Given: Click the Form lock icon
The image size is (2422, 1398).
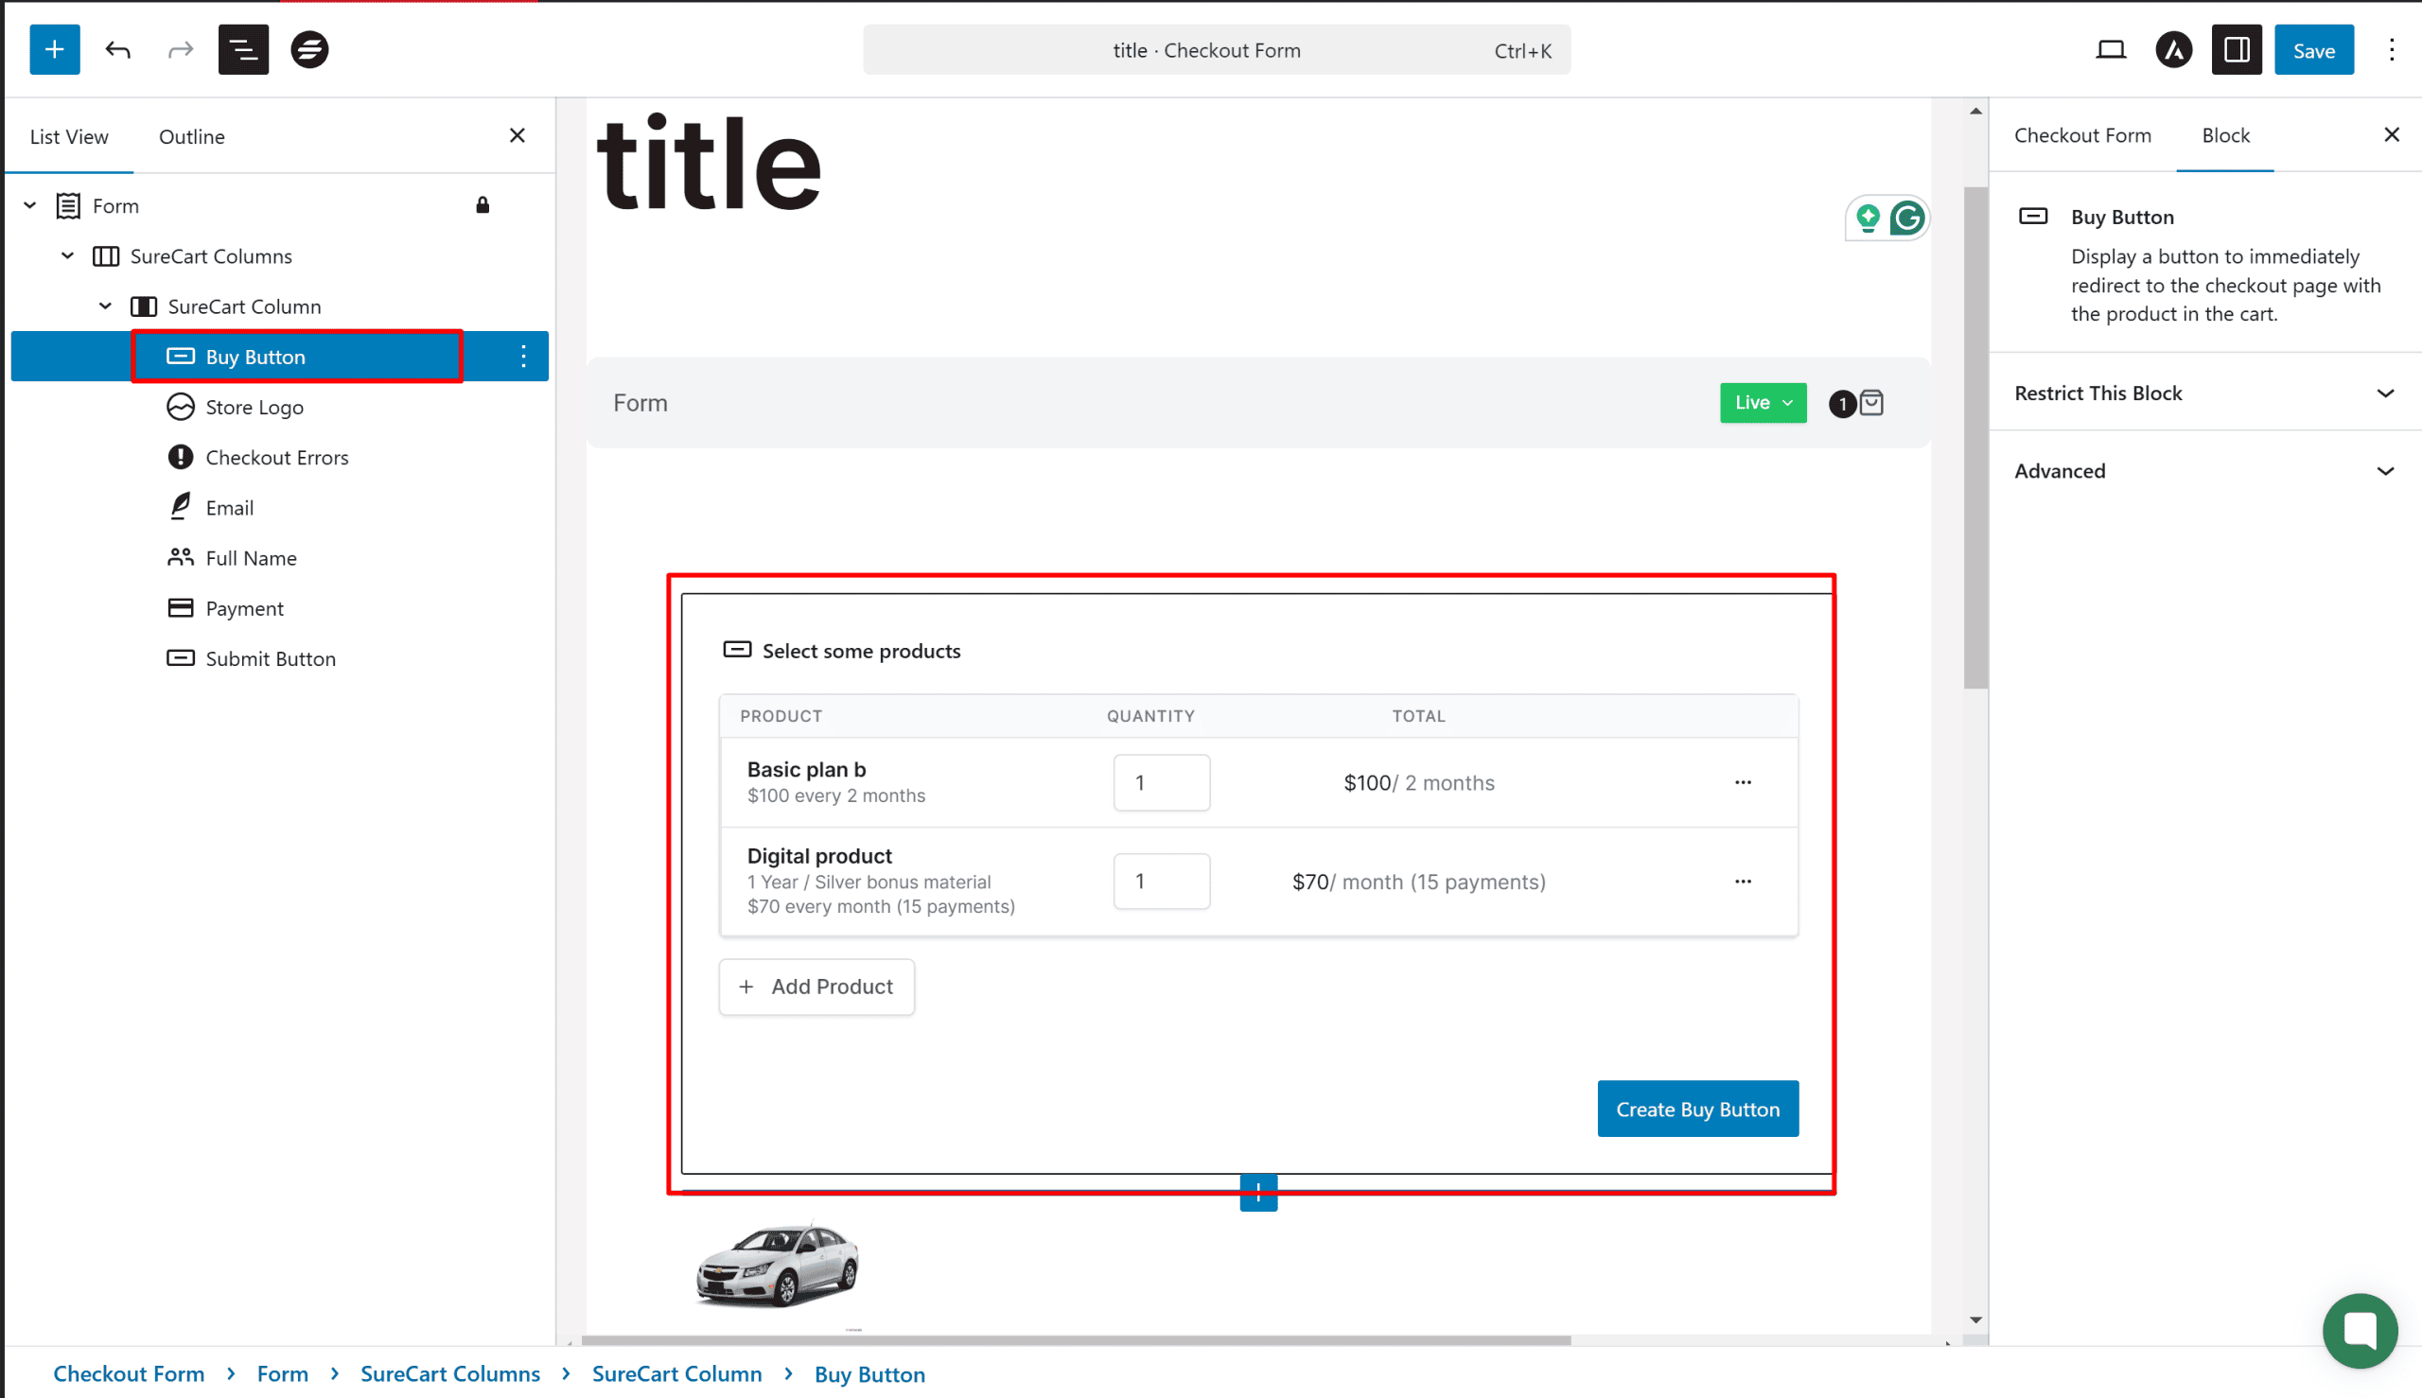Looking at the screenshot, I should 483,205.
